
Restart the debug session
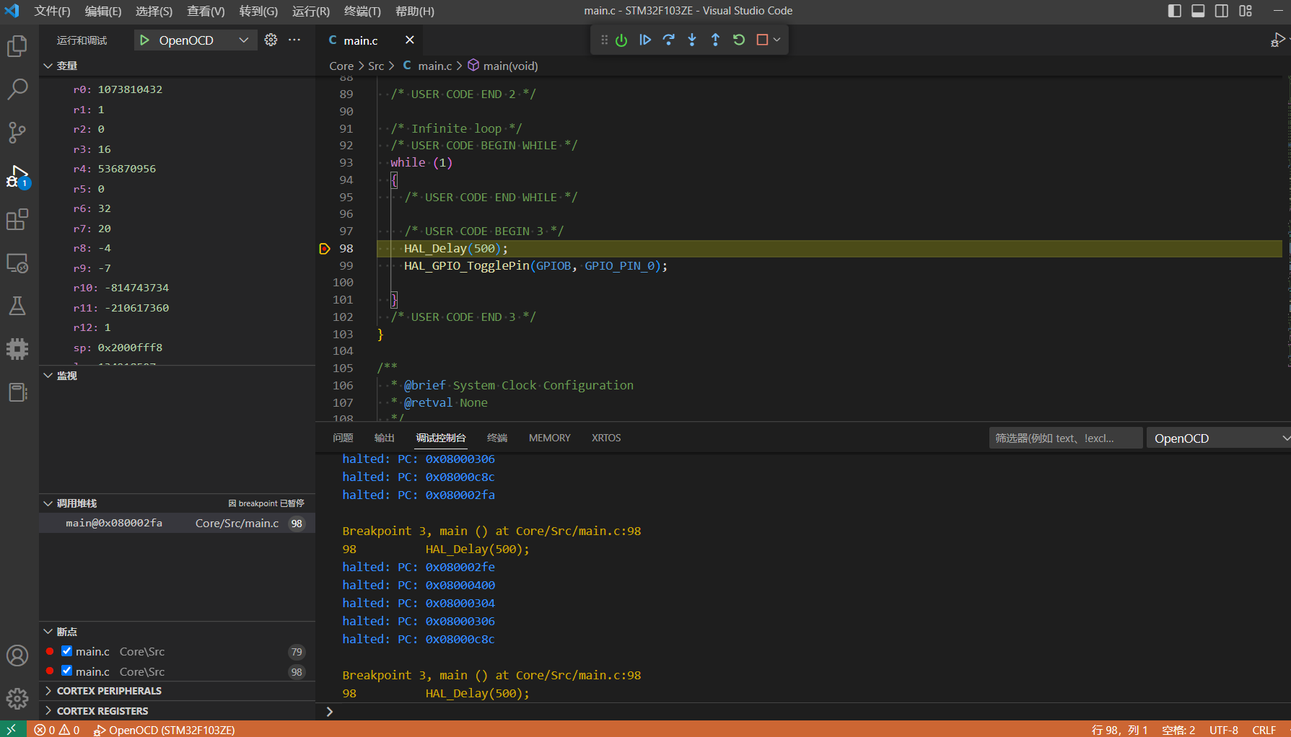click(x=739, y=40)
